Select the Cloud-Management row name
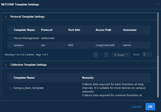Screen dimensions: 161x112 coord(27,38)
